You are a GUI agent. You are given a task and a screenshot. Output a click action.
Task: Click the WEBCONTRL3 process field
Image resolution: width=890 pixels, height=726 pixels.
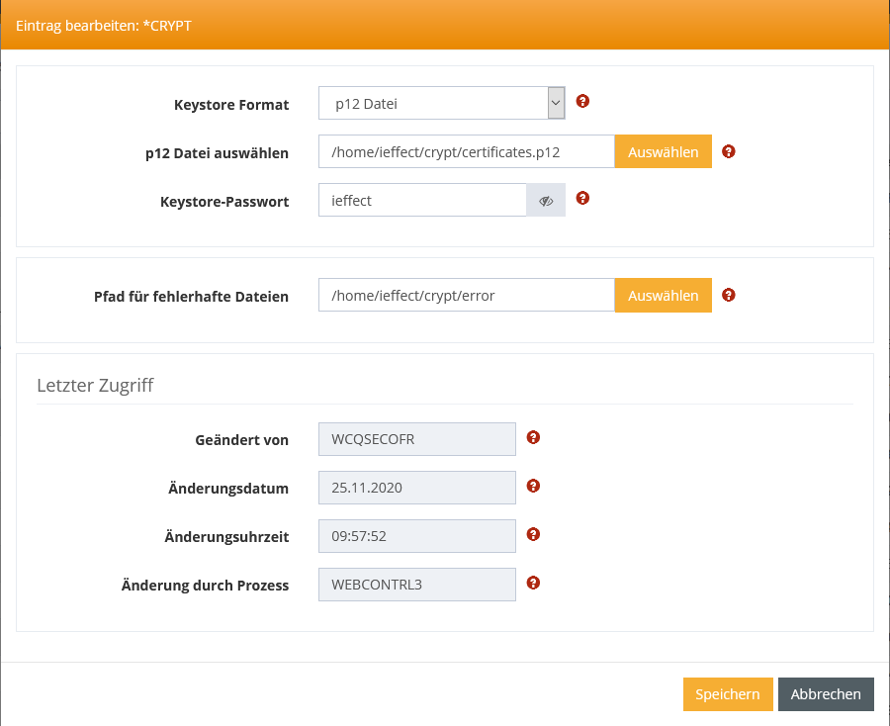(x=416, y=585)
